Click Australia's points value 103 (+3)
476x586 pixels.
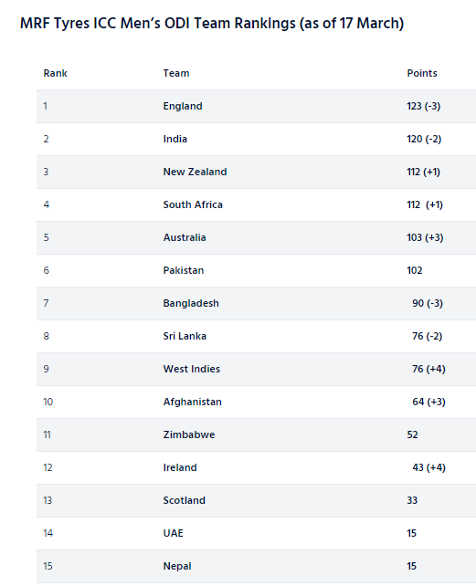[x=425, y=237]
